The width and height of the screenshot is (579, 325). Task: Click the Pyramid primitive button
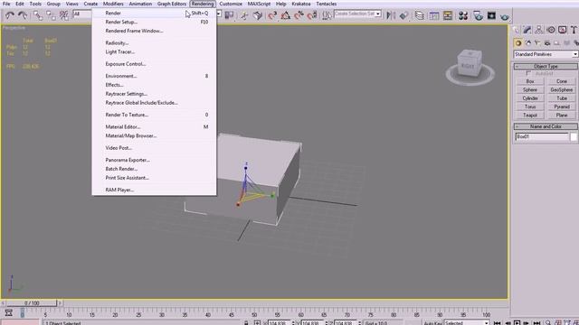point(562,107)
